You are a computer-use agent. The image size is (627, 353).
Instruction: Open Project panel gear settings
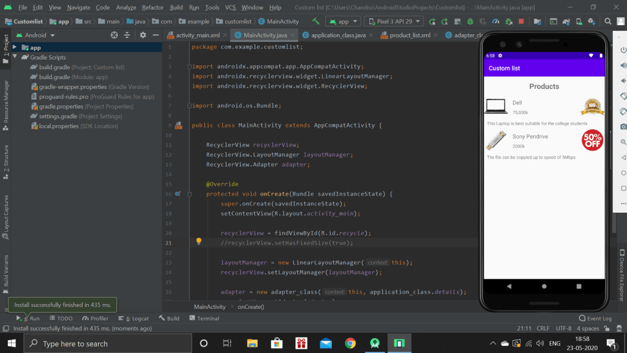143,36
